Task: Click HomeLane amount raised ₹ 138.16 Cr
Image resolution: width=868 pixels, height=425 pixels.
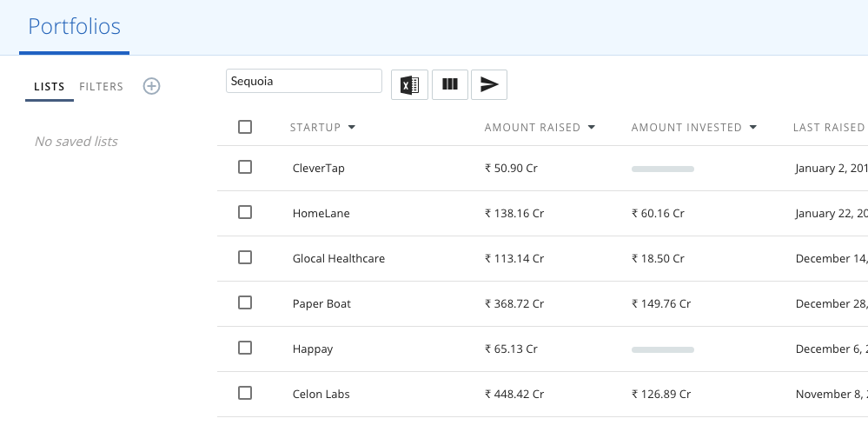Action: (514, 214)
